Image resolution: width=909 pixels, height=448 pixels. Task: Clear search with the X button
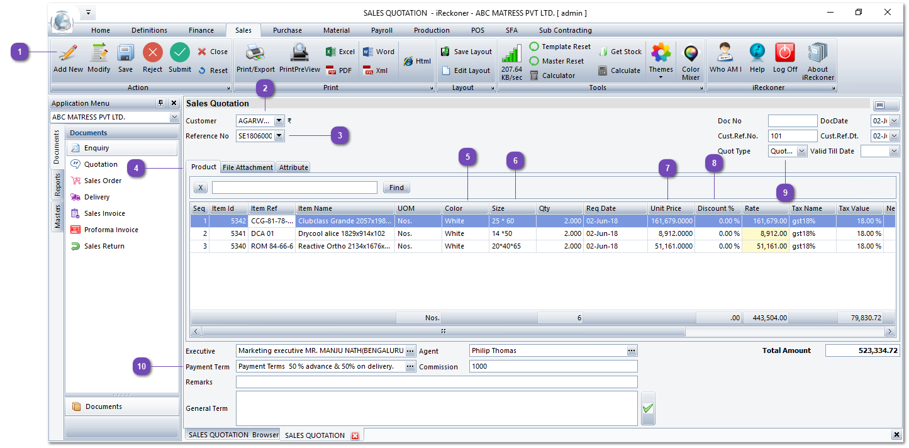tap(200, 188)
